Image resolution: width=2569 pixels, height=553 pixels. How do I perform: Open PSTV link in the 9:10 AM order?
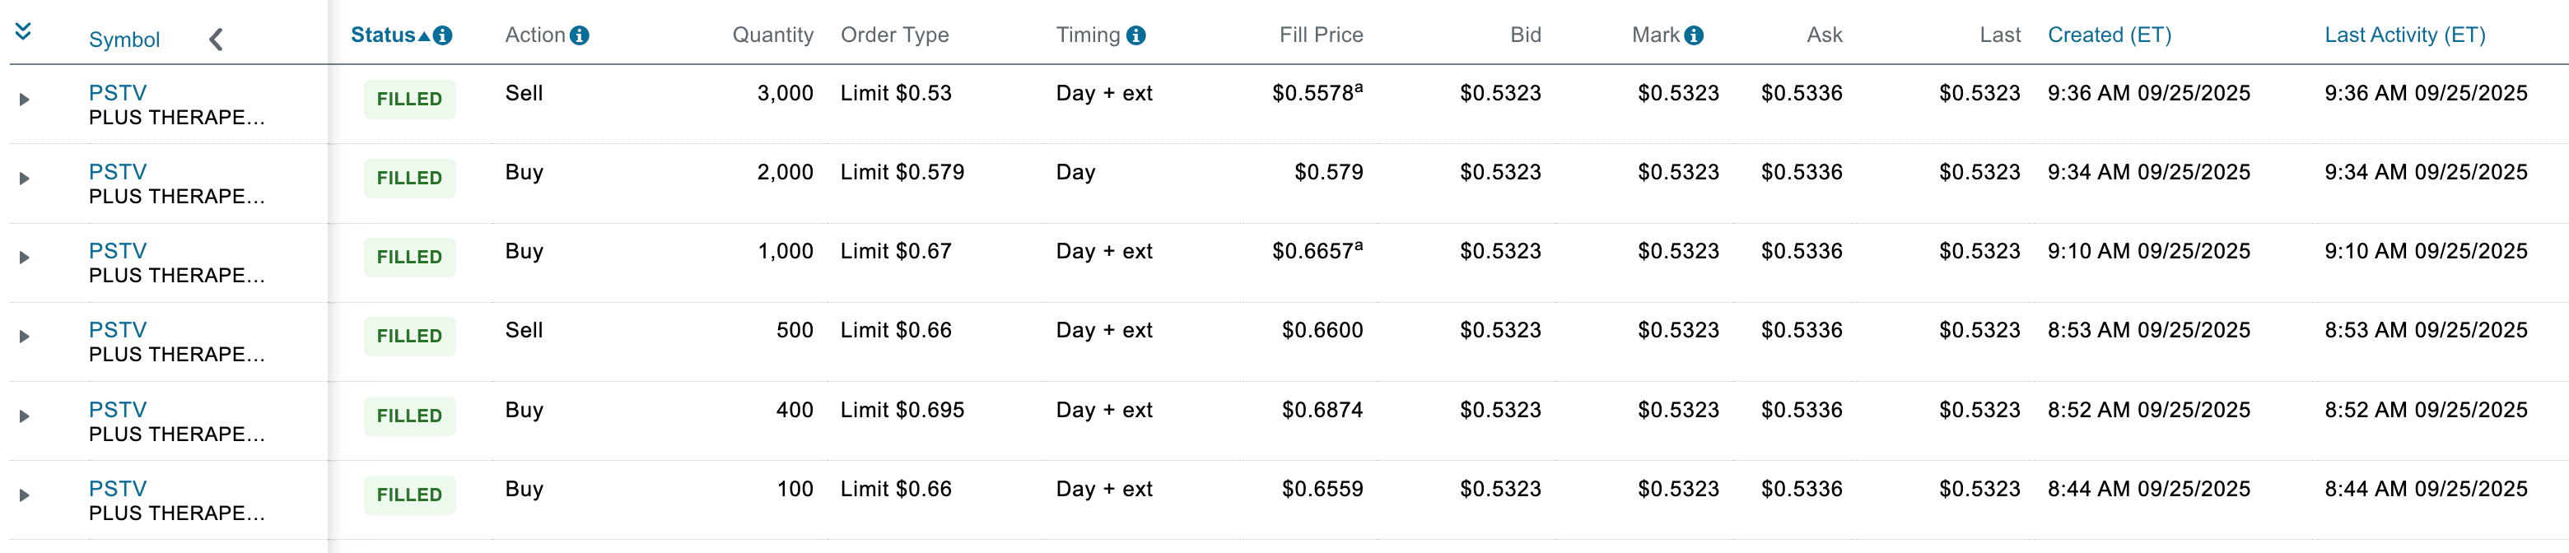pos(118,251)
